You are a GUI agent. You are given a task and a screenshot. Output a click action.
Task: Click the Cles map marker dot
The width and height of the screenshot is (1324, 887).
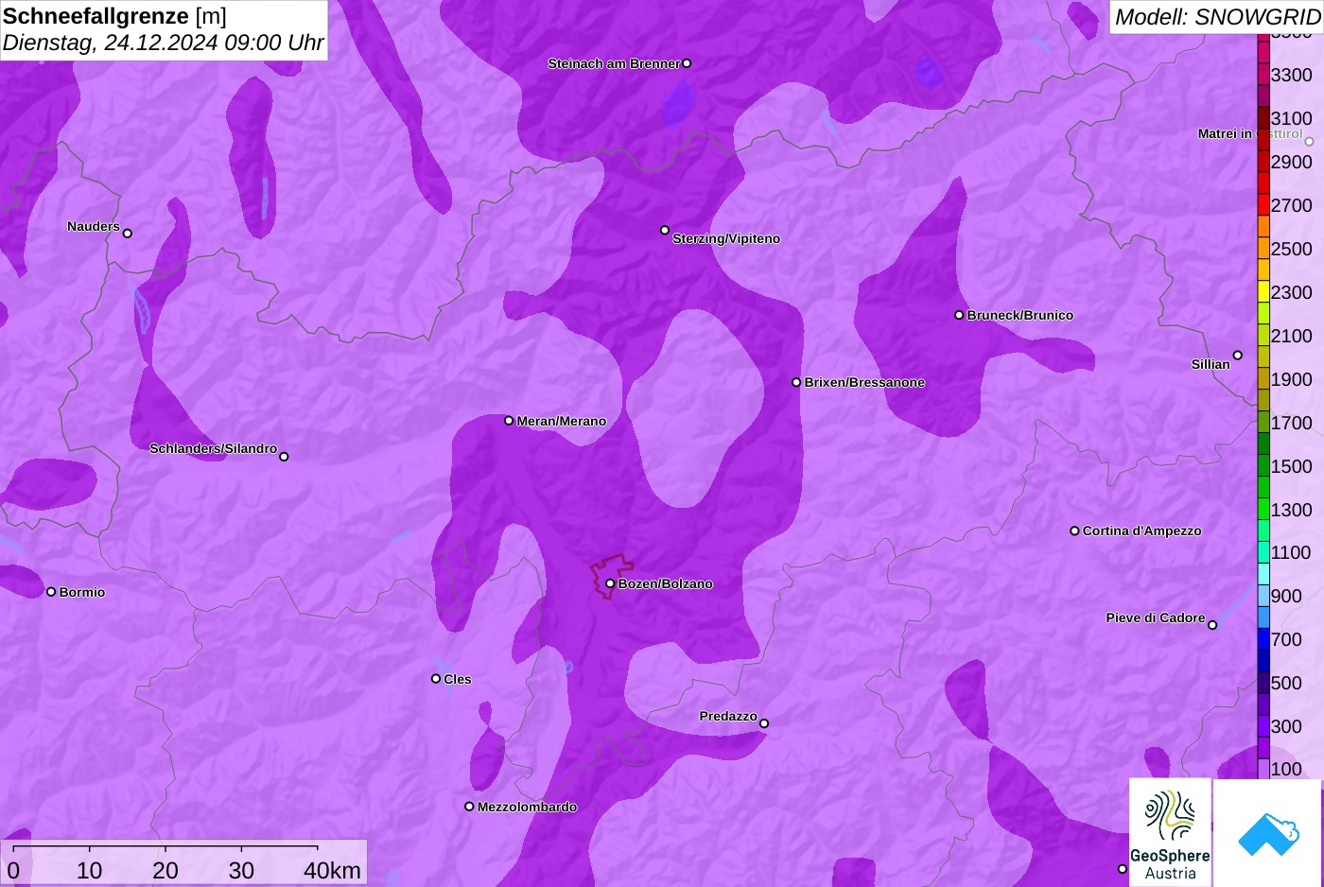pyautogui.click(x=436, y=678)
